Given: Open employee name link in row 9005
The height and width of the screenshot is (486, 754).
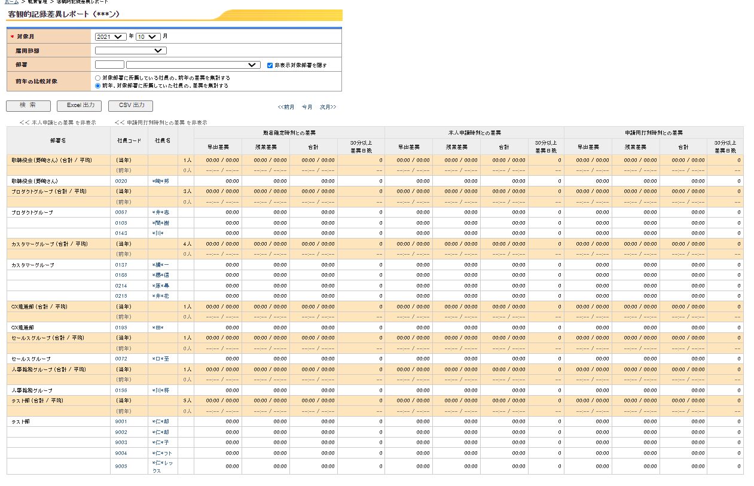Looking at the screenshot, I should click(x=162, y=466).
